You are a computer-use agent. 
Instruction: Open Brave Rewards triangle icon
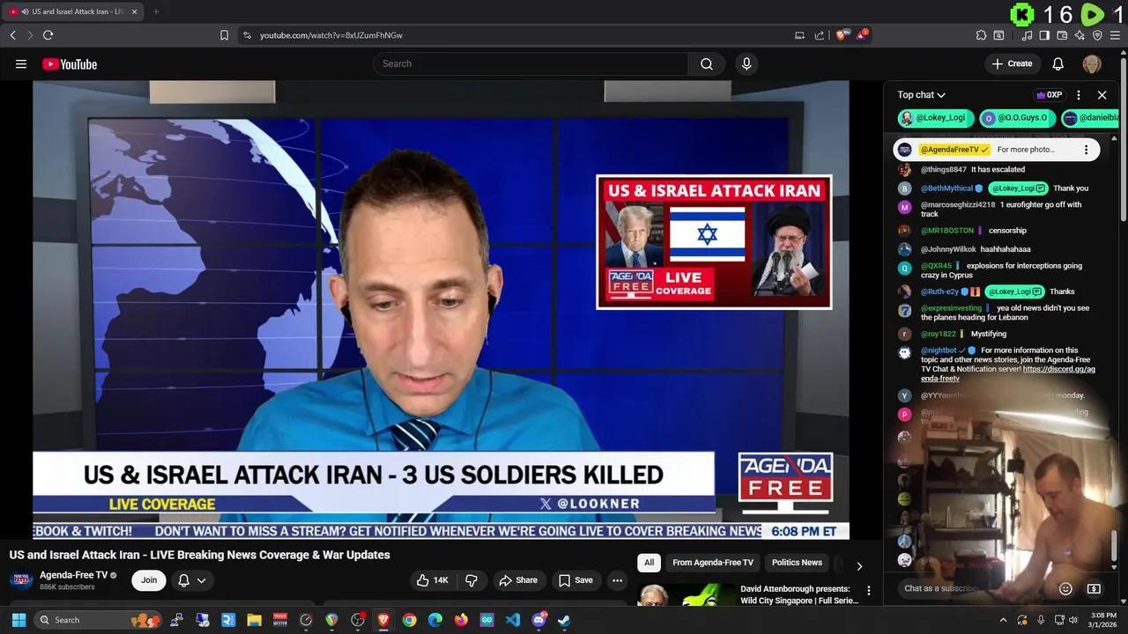coord(862,35)
